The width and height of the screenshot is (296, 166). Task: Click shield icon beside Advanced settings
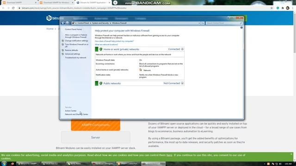63,54
